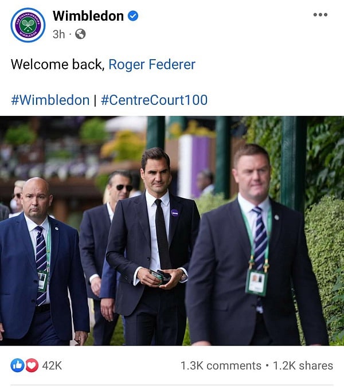Open the #CentreCourt100 hashtag

154,100
